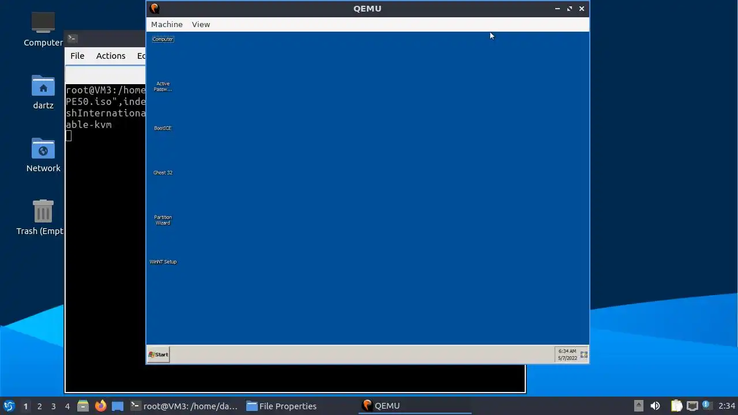Open the File menu in the terminal window
The image size is (738, 415).
77,56
